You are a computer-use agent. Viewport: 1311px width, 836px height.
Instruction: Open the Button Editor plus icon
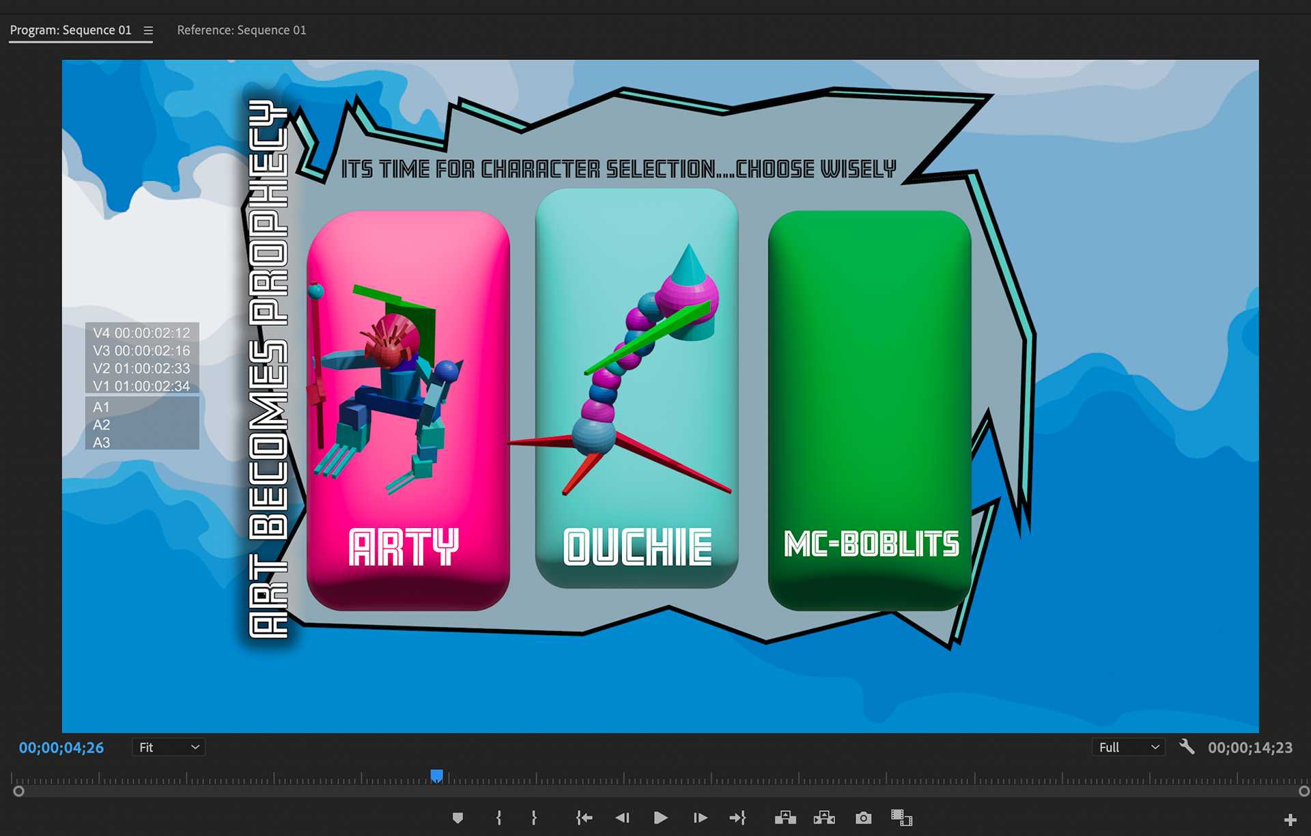coord(1290,820)
